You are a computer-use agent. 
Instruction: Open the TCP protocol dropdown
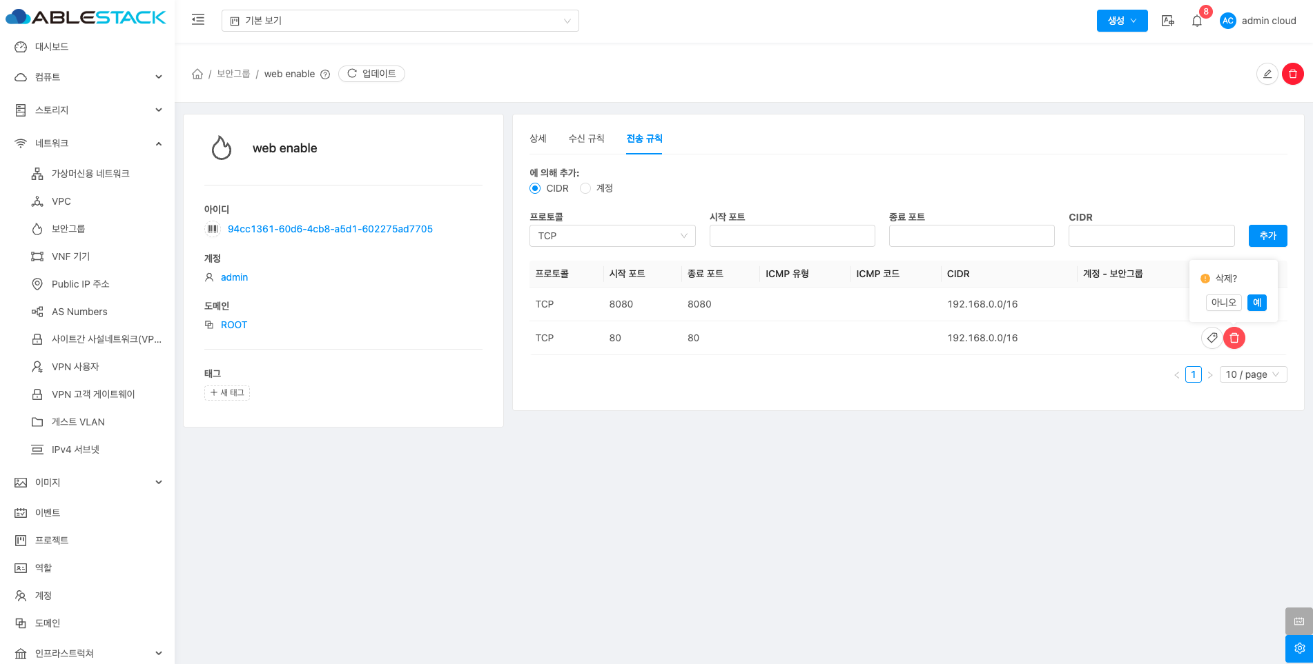coord(612,236)
